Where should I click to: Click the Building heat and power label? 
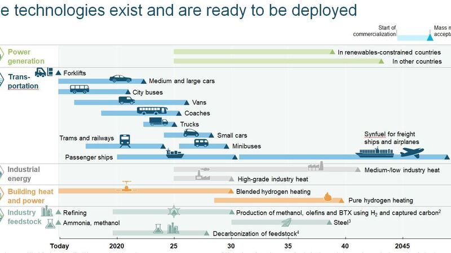click(30, 196)
